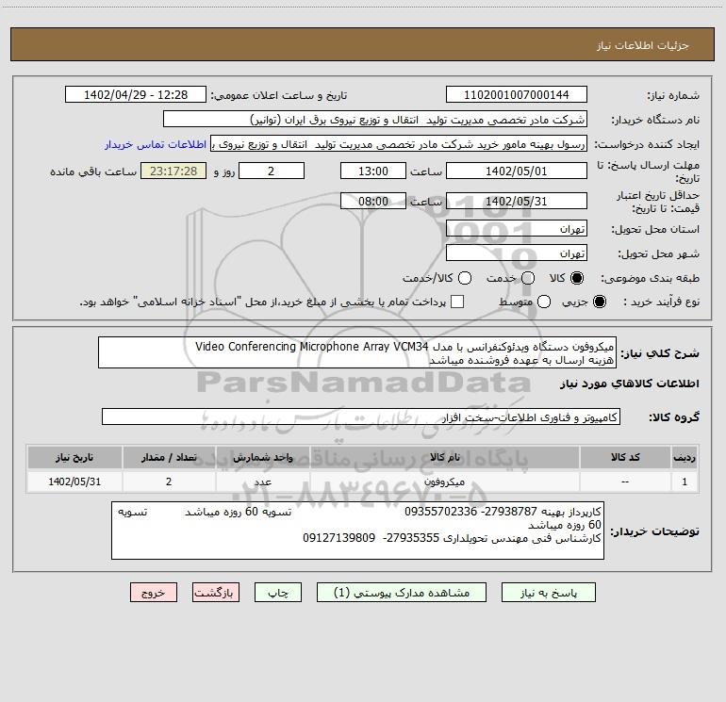726x702 pixels.
Task: Click the quantity cell showing 2
Action: pyautogui.click(x=169, y=482)
